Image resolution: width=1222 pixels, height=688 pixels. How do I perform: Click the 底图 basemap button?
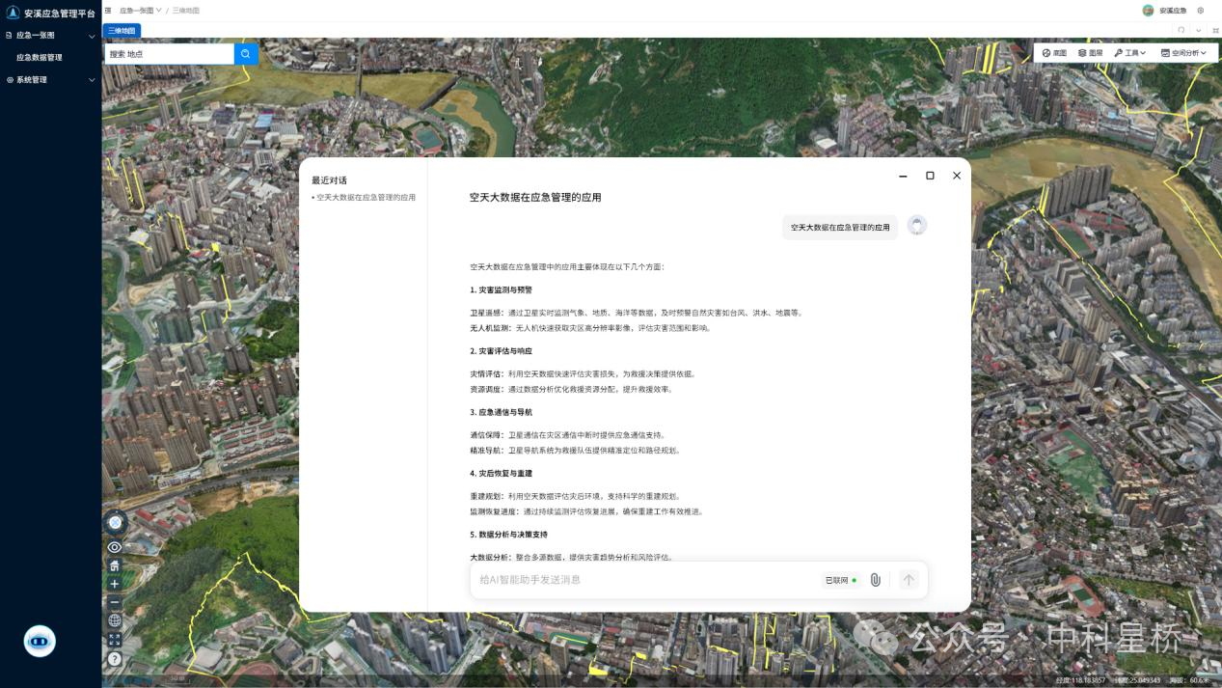(x=1054, y=53)
